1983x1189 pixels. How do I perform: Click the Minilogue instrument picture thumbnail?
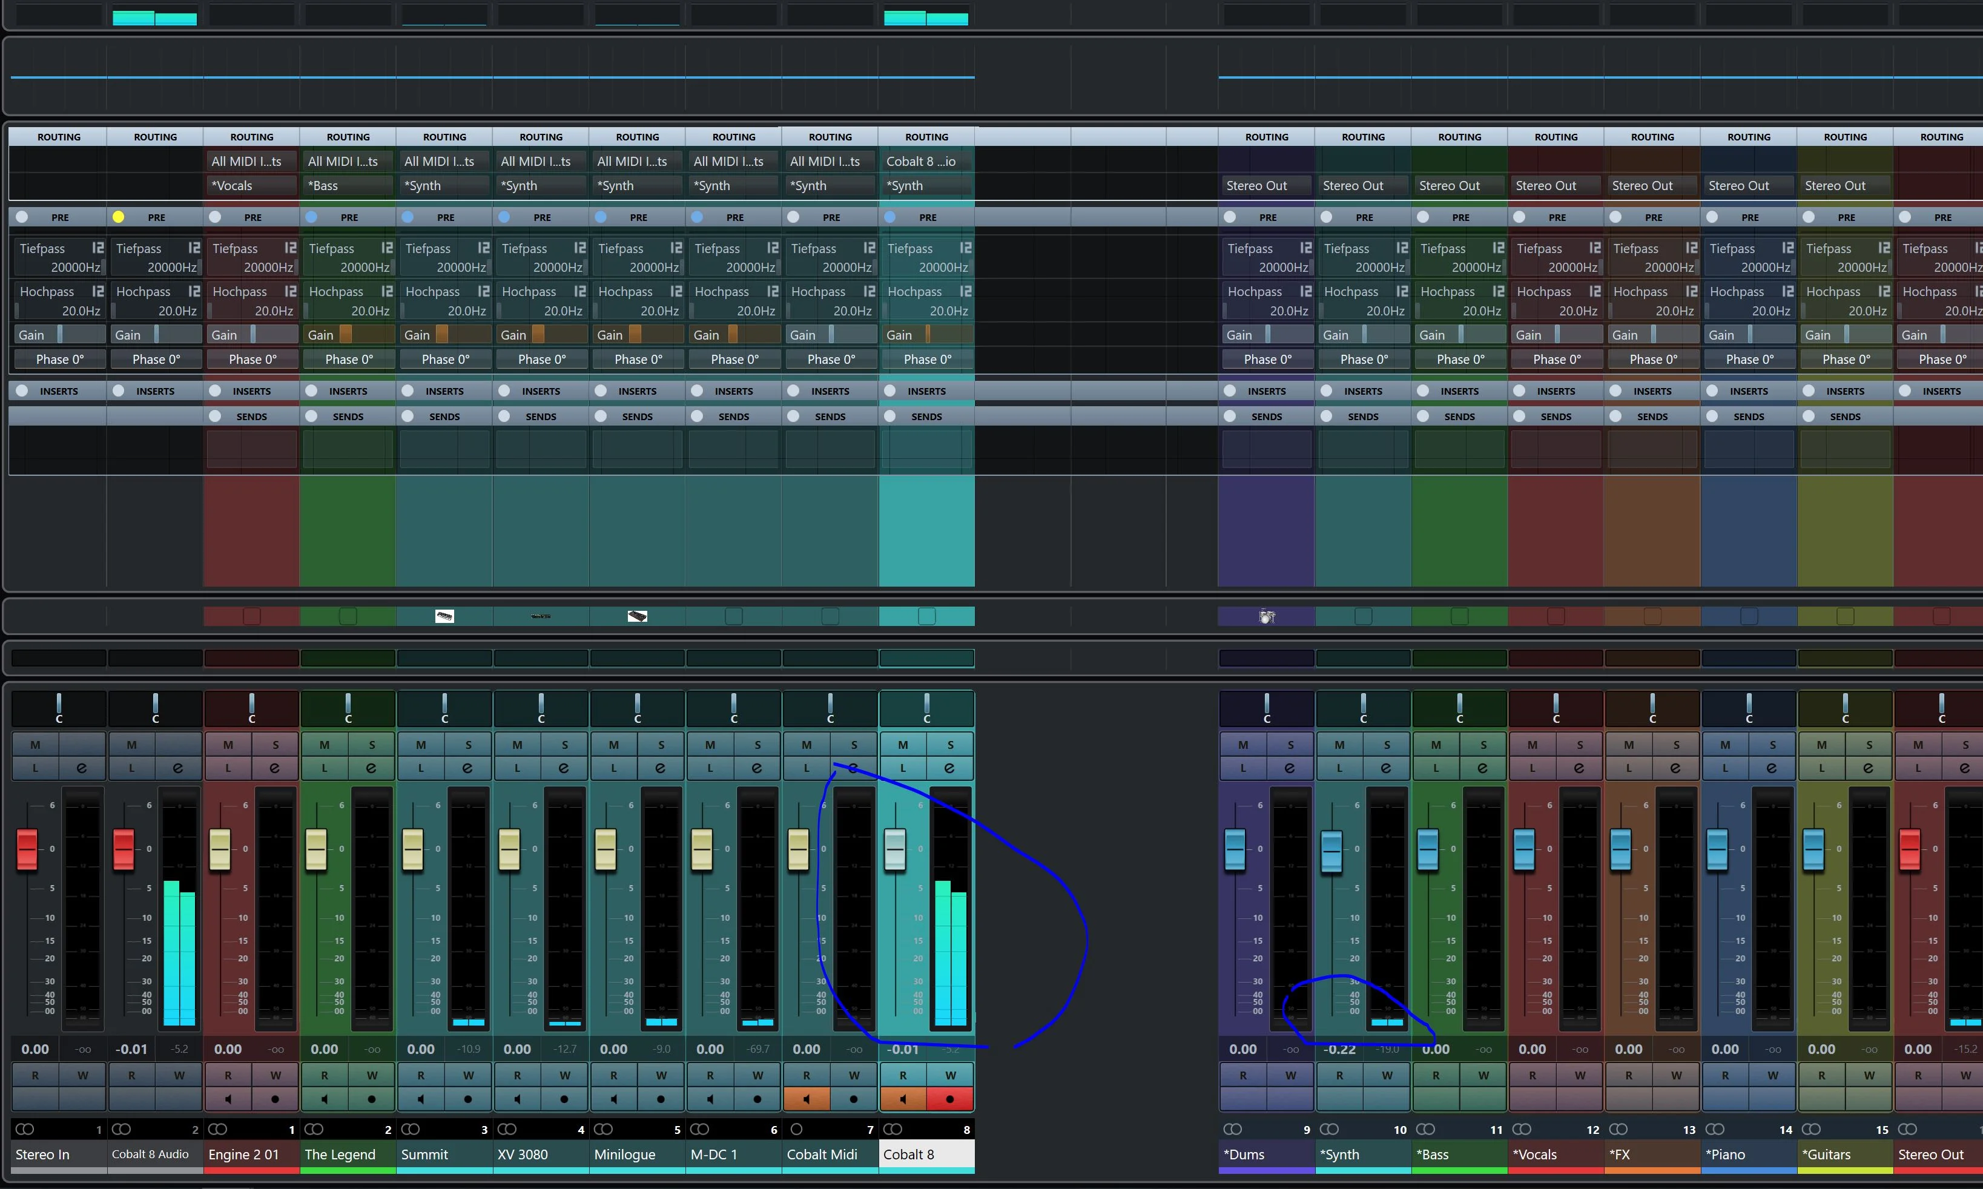pos(637,616)
